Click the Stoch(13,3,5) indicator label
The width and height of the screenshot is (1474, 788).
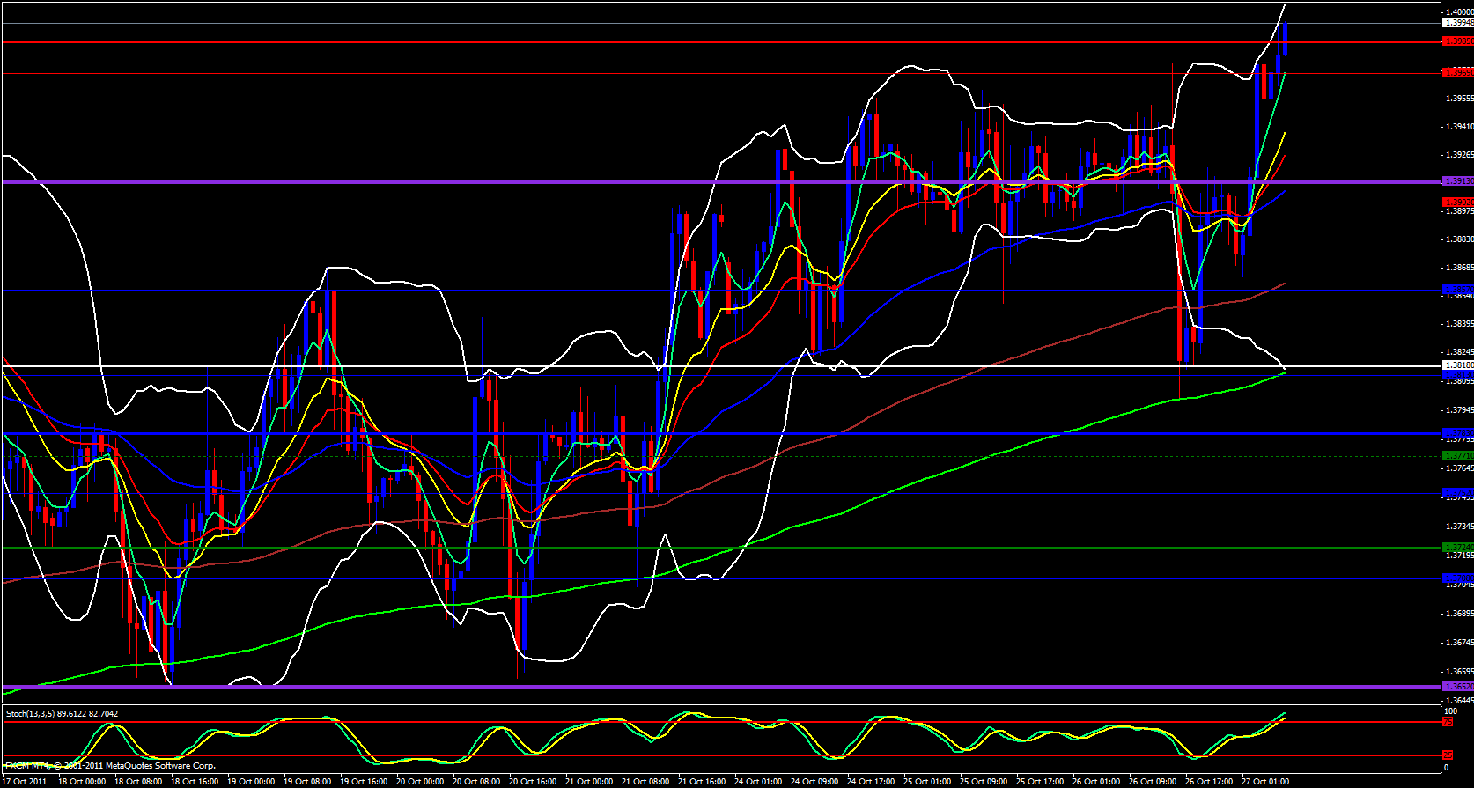pos(62,714)
